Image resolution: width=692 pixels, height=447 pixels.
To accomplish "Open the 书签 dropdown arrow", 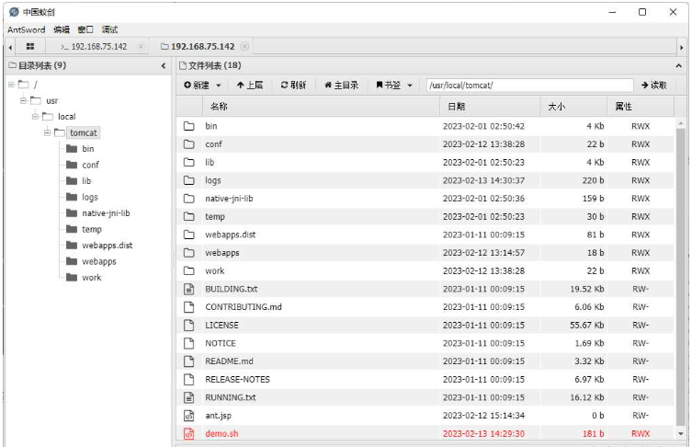I will (x=410, y=86).
